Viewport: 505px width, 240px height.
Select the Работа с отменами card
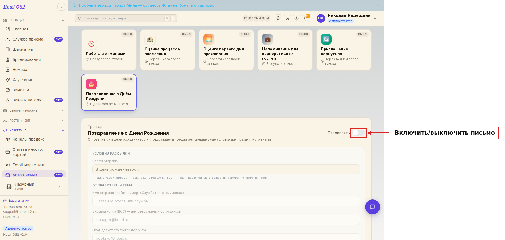(109, 50)
